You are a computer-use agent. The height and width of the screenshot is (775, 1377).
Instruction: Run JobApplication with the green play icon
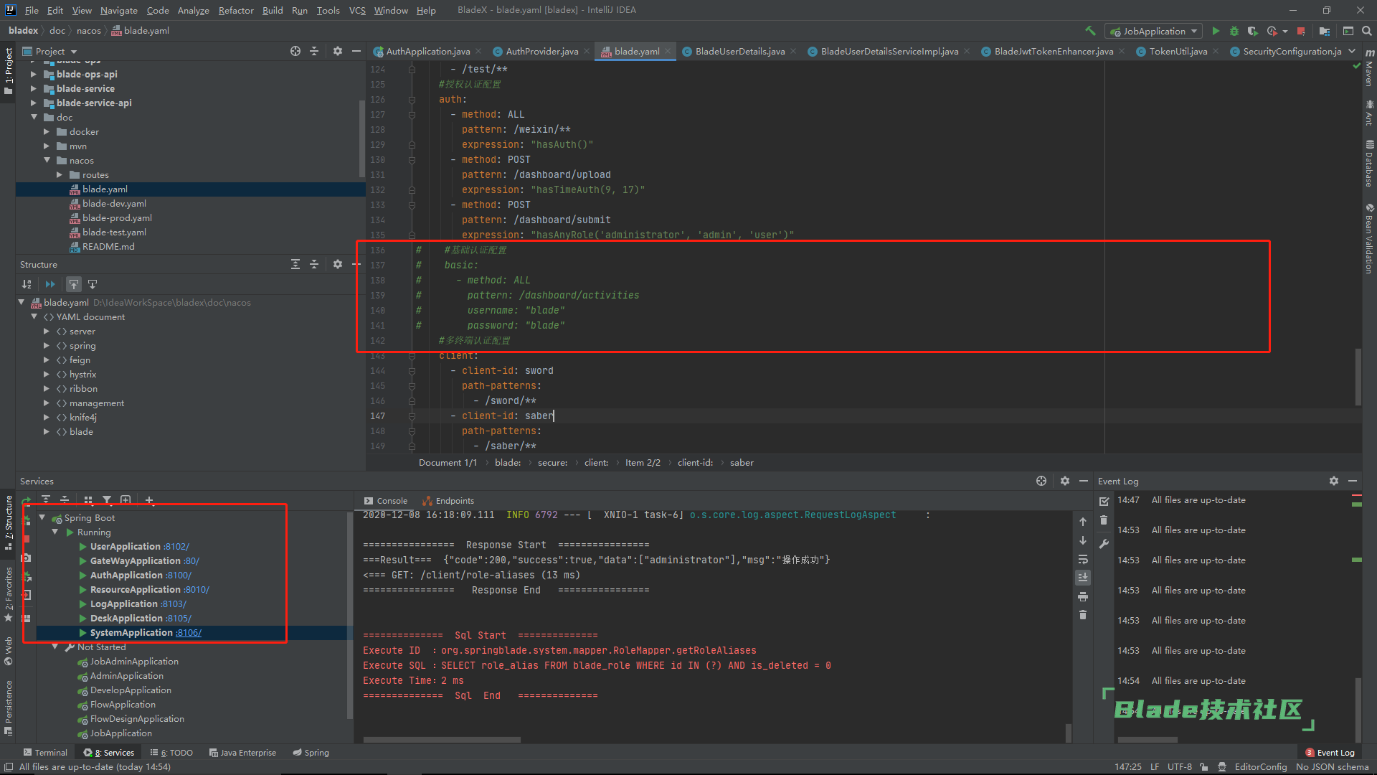[1216, 31]
